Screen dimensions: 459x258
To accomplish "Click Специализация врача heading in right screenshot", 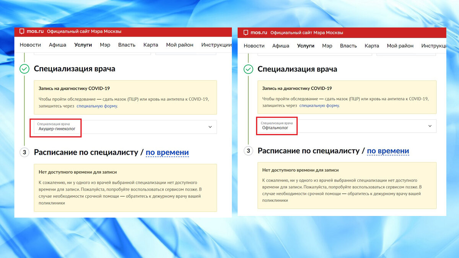I will [298, 69].
